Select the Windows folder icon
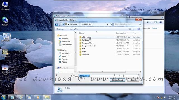The image size is (179, 100). tap(81, 54)
